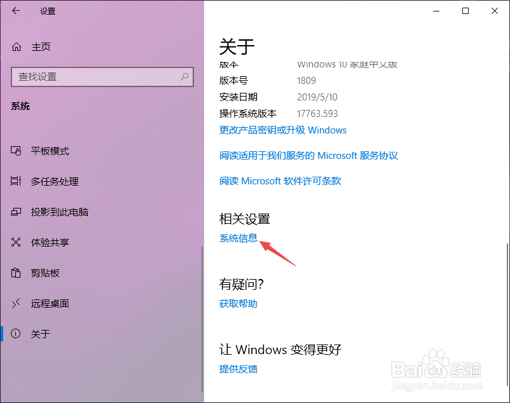The height and width of the screenshot is (403, 510).
Task: Click the right pane vertical scrollbar
Action: (507, 316)
